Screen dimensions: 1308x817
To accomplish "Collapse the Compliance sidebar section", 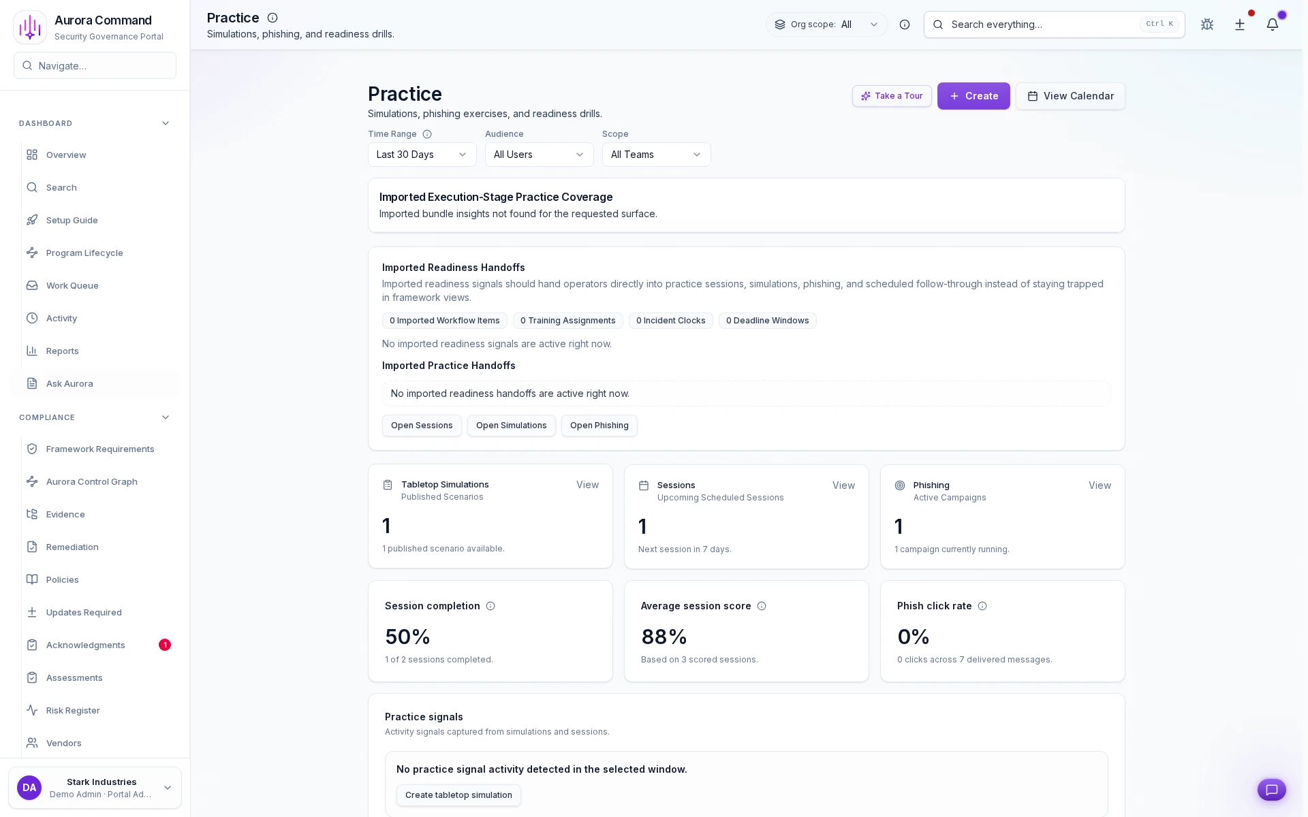I will pos(165,417).
